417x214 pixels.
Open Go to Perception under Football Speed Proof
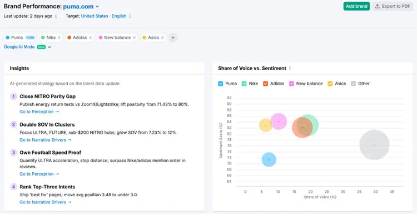click(x=39, y=174)
